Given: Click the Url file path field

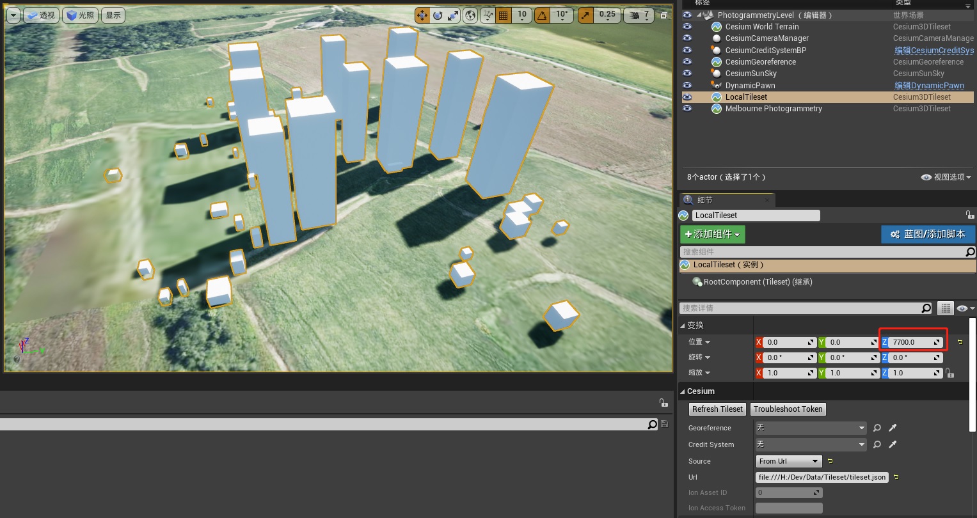Looking at the screenshot, I should pos(822,477).
